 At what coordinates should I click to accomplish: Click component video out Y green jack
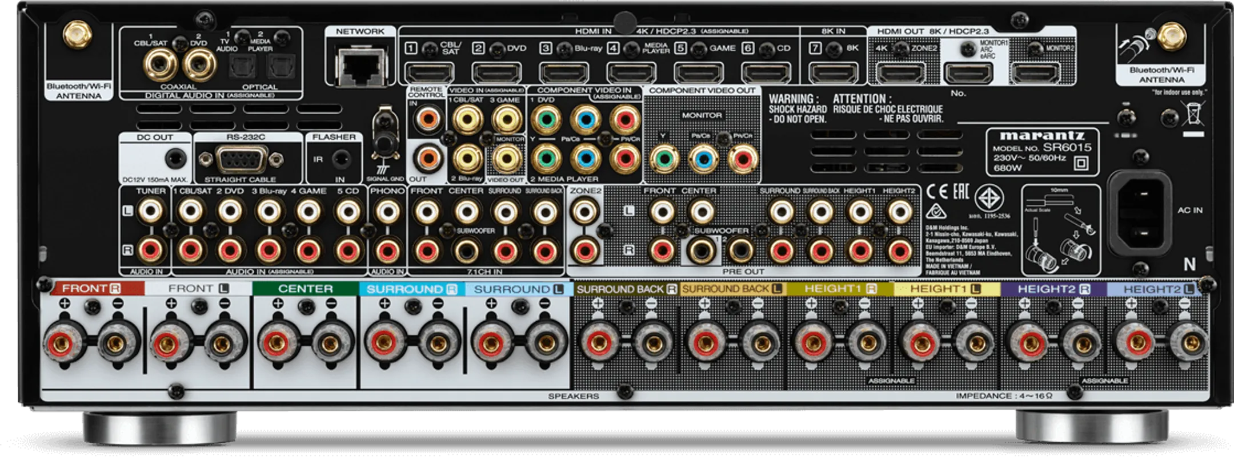point(663,159)
